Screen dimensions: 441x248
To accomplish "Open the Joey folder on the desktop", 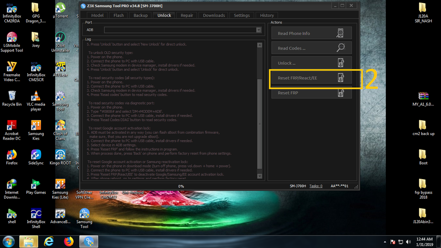I will (x=36, y=40).
